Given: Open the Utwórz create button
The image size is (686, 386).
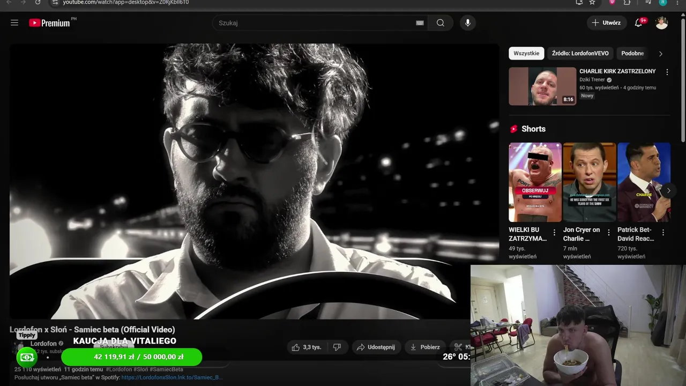Looking at the screenshot, I should (606, 23).
